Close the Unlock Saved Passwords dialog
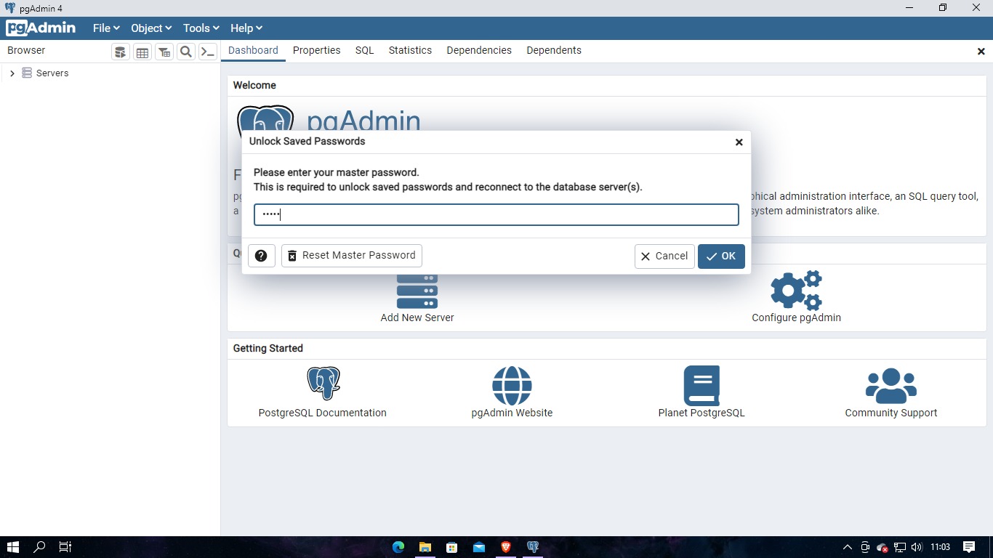Viewport: 993px width, 558px height. tap(739, 142)
